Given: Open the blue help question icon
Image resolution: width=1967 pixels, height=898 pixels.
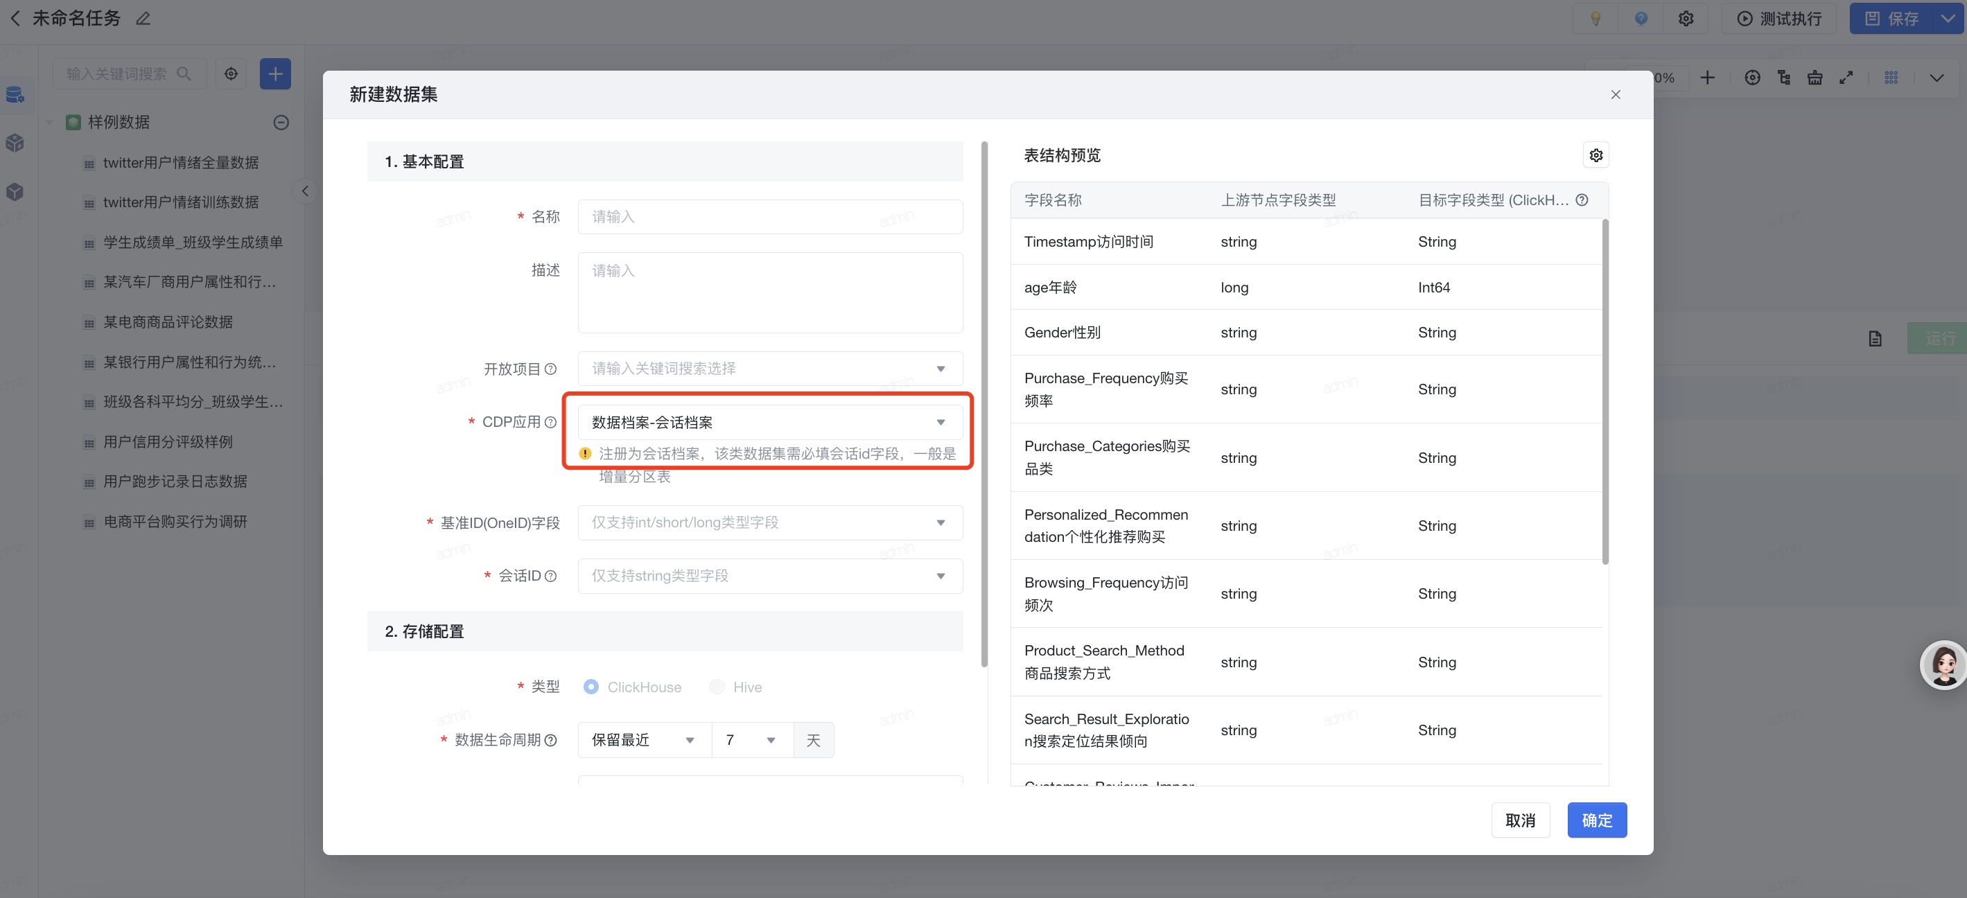Looking at the screenshot, I should 1640,18.
